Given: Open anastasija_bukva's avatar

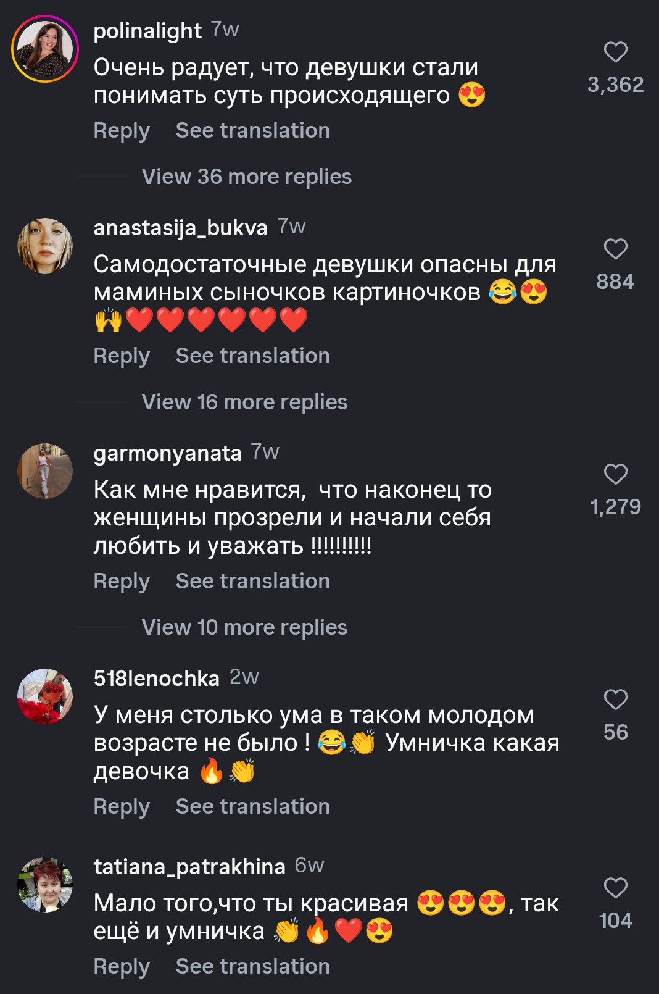Looking at the screenshot, I should [45, 246].
